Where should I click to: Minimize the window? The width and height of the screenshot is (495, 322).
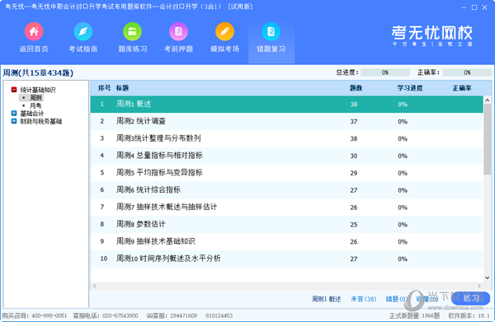click(464, 7)
